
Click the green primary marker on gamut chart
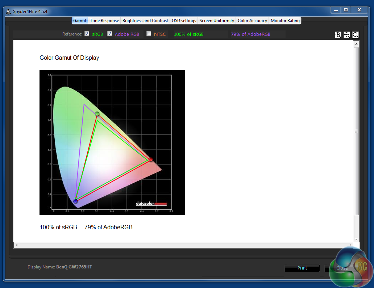[x=97, y=114]
